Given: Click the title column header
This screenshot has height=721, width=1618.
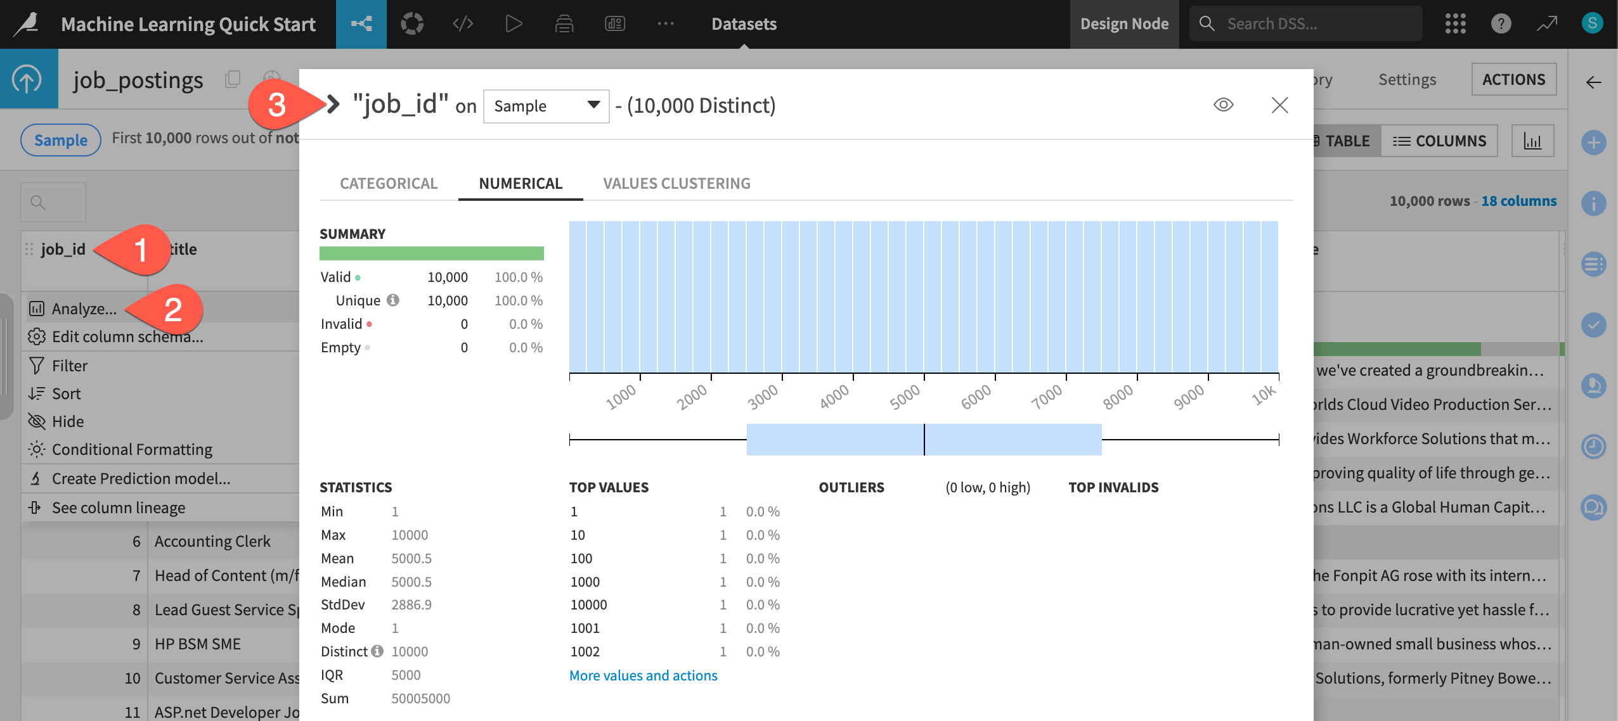Looking at the screenshot, I should (183, 250).
